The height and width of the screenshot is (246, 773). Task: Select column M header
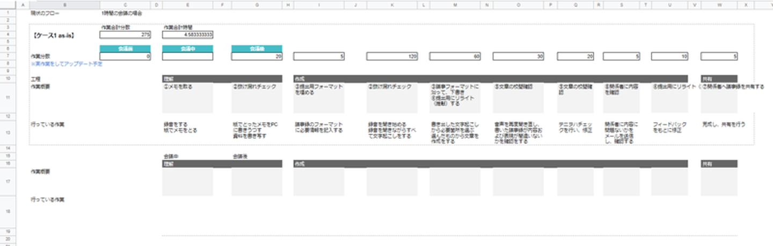click(x=455, y=5)
